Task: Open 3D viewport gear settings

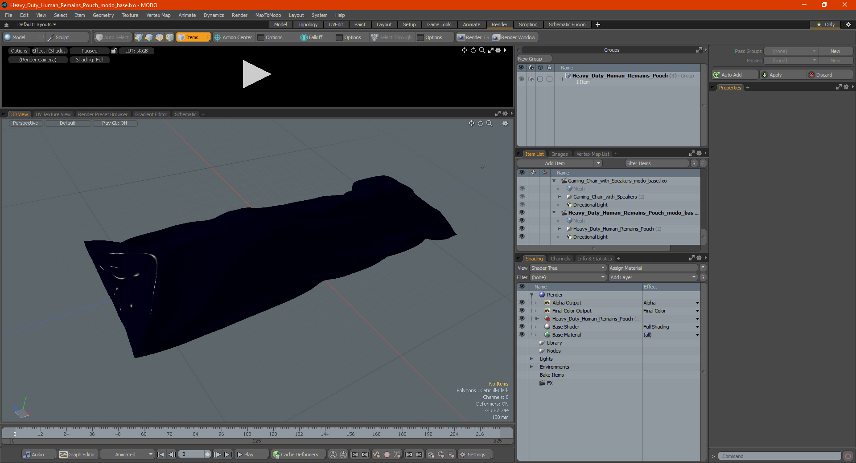Action: pos(505,123)
